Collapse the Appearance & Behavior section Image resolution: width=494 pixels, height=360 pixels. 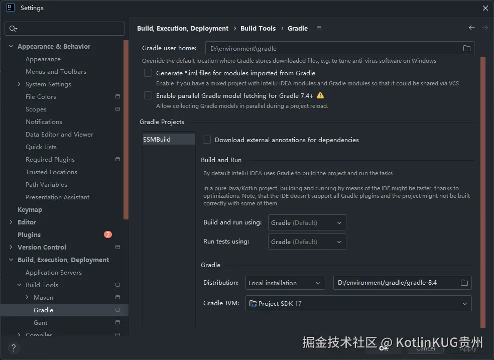[11, 46]
